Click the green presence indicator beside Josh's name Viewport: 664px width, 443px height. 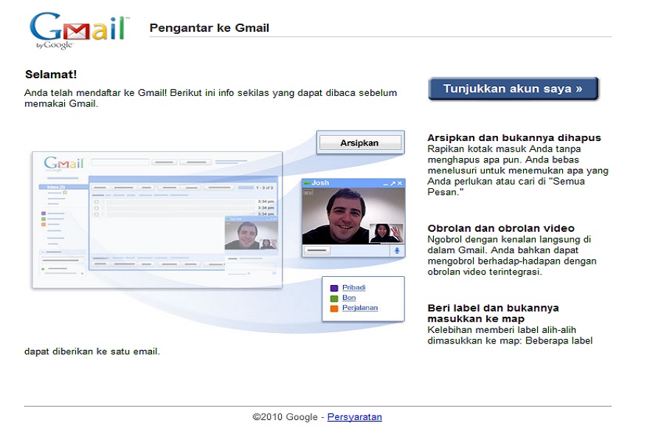[x=307, y=182]
